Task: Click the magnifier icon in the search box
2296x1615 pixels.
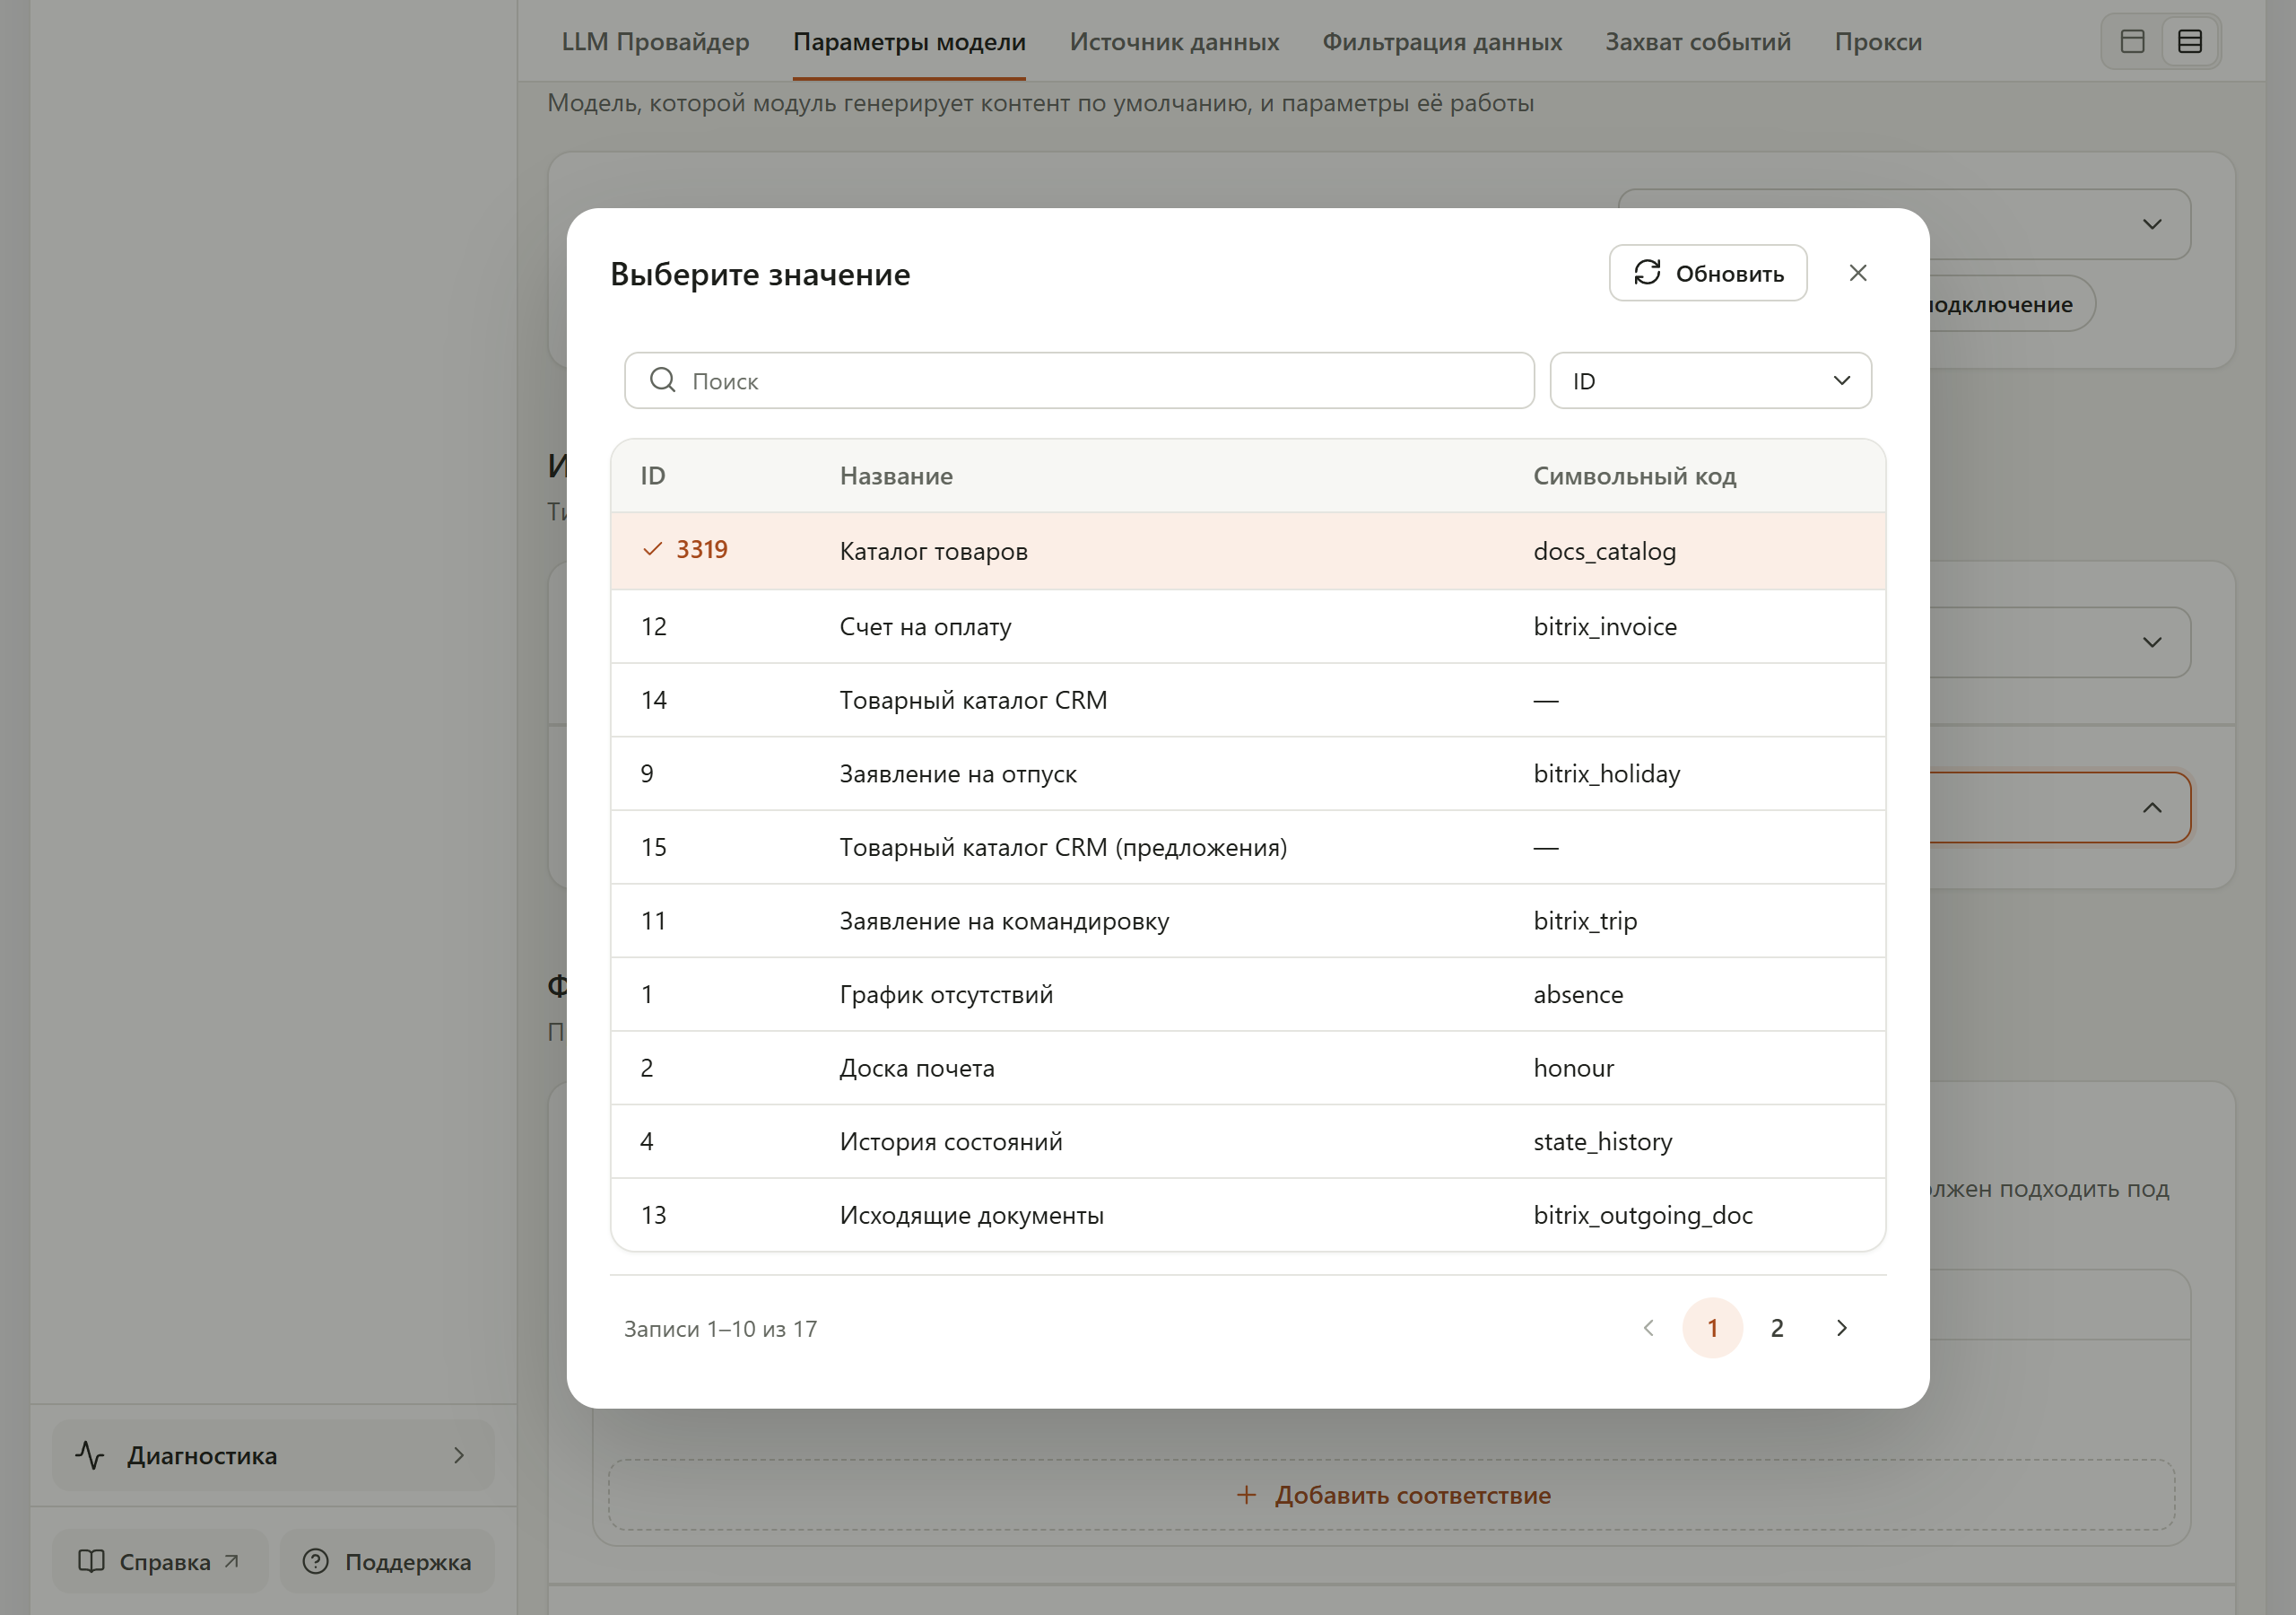Action: (662, 380)
